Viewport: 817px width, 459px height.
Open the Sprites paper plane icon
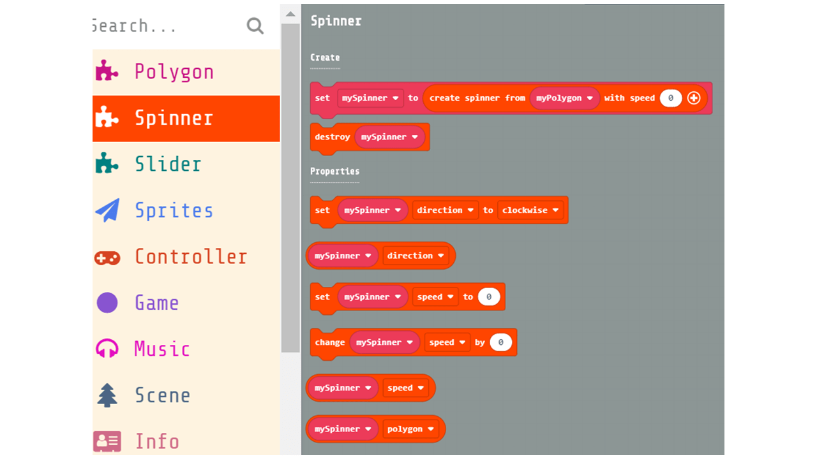(107, 210)
